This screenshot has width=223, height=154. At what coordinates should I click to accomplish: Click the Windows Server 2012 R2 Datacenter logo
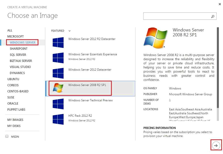58,42
